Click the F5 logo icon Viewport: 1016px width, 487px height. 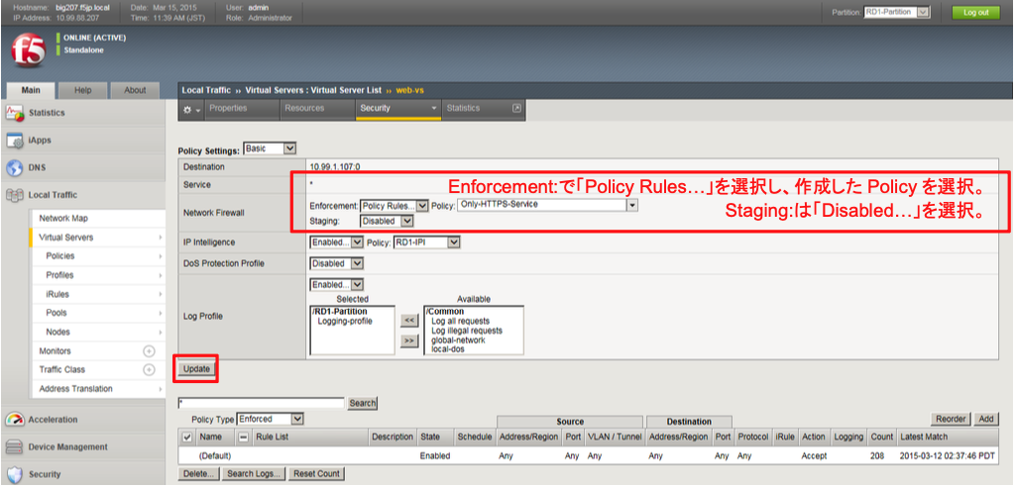(29, 51)
